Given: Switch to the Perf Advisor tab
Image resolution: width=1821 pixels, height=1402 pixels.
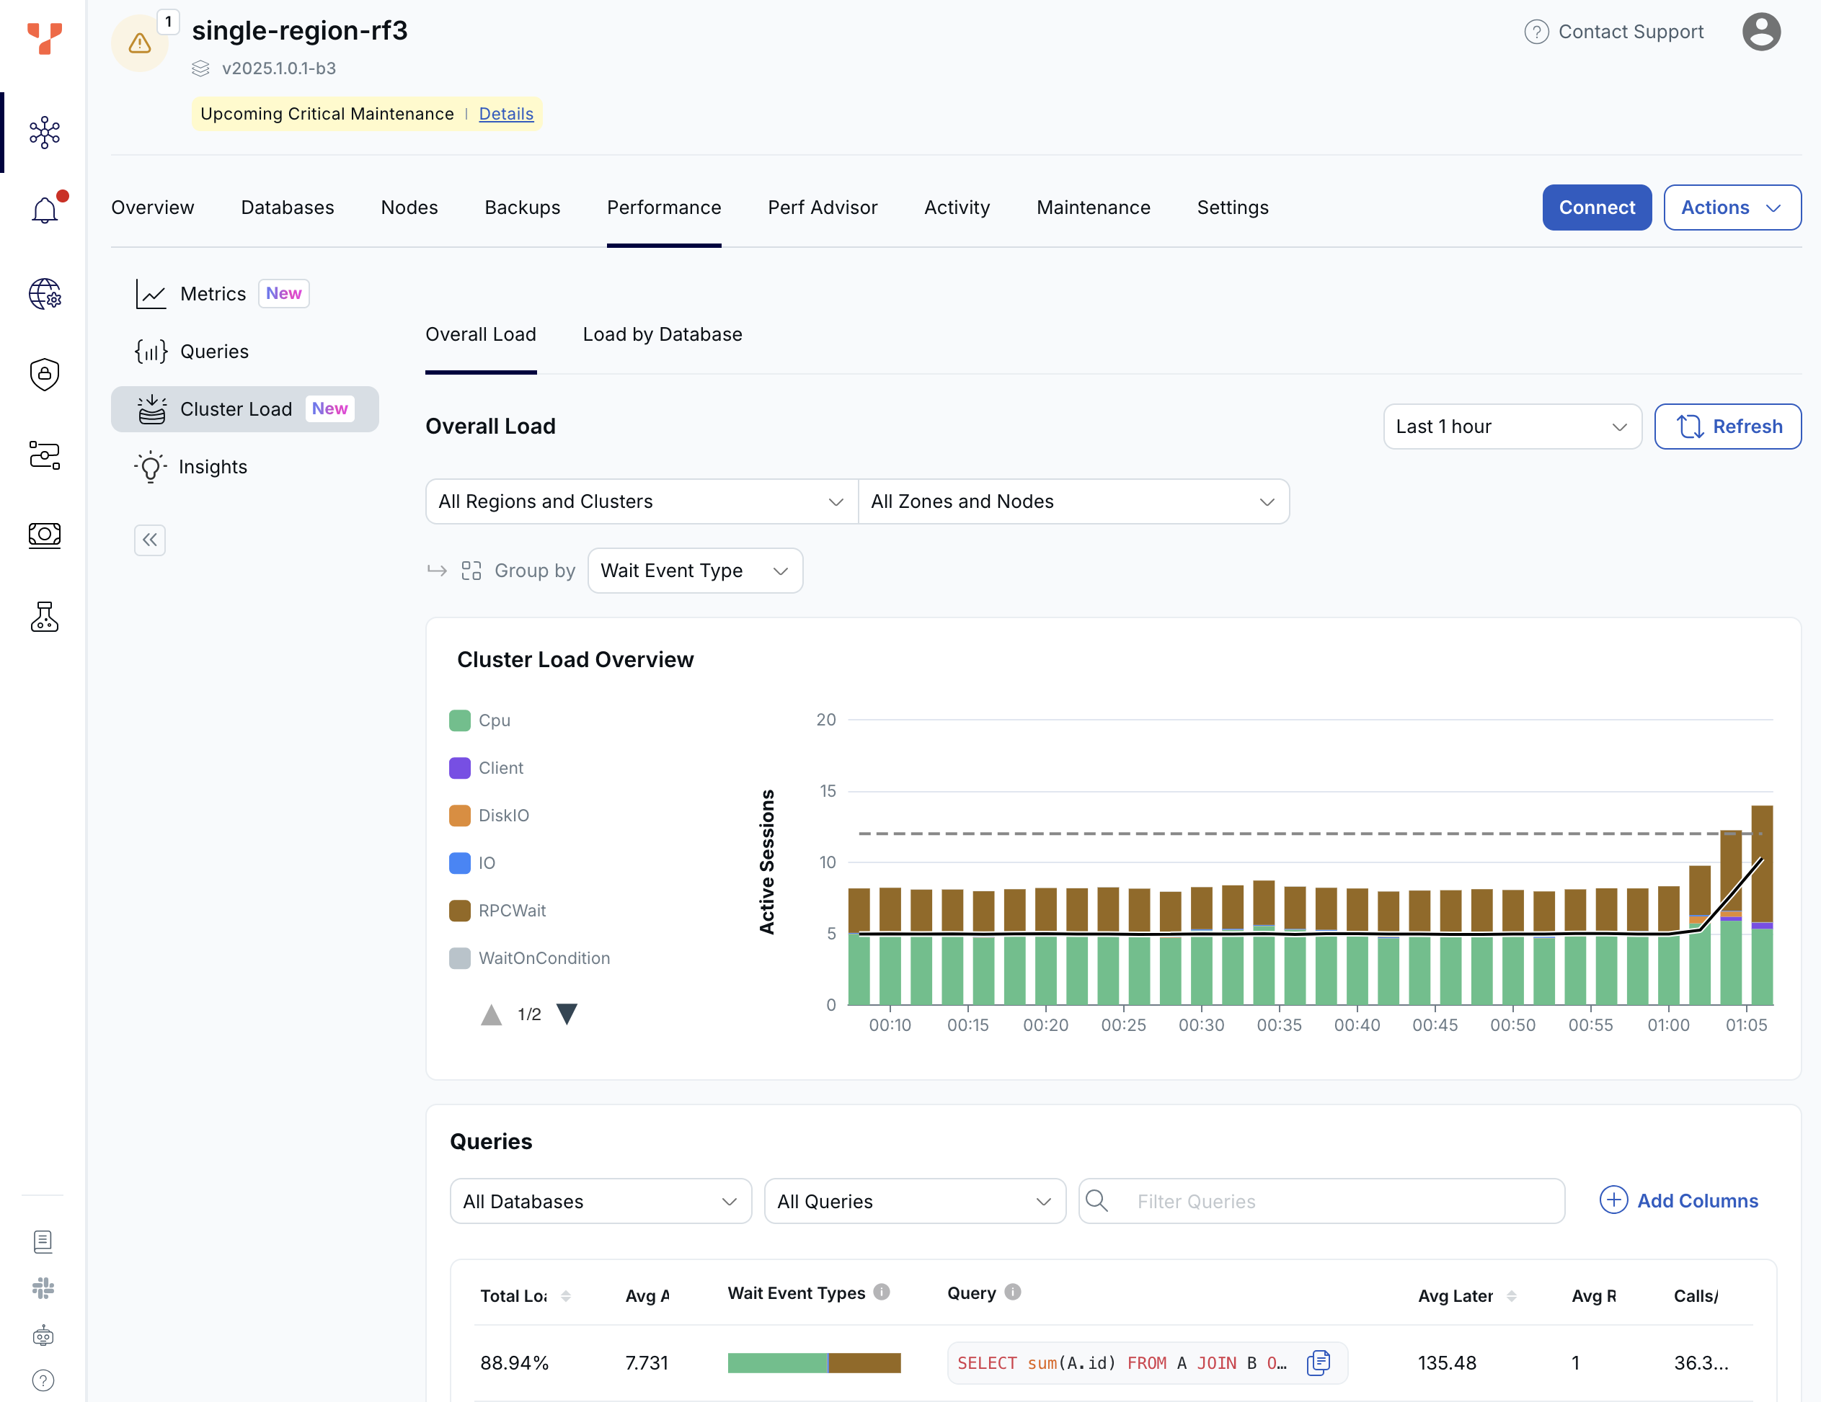Looking at the screenshot, I should click(x=822, y=207).
